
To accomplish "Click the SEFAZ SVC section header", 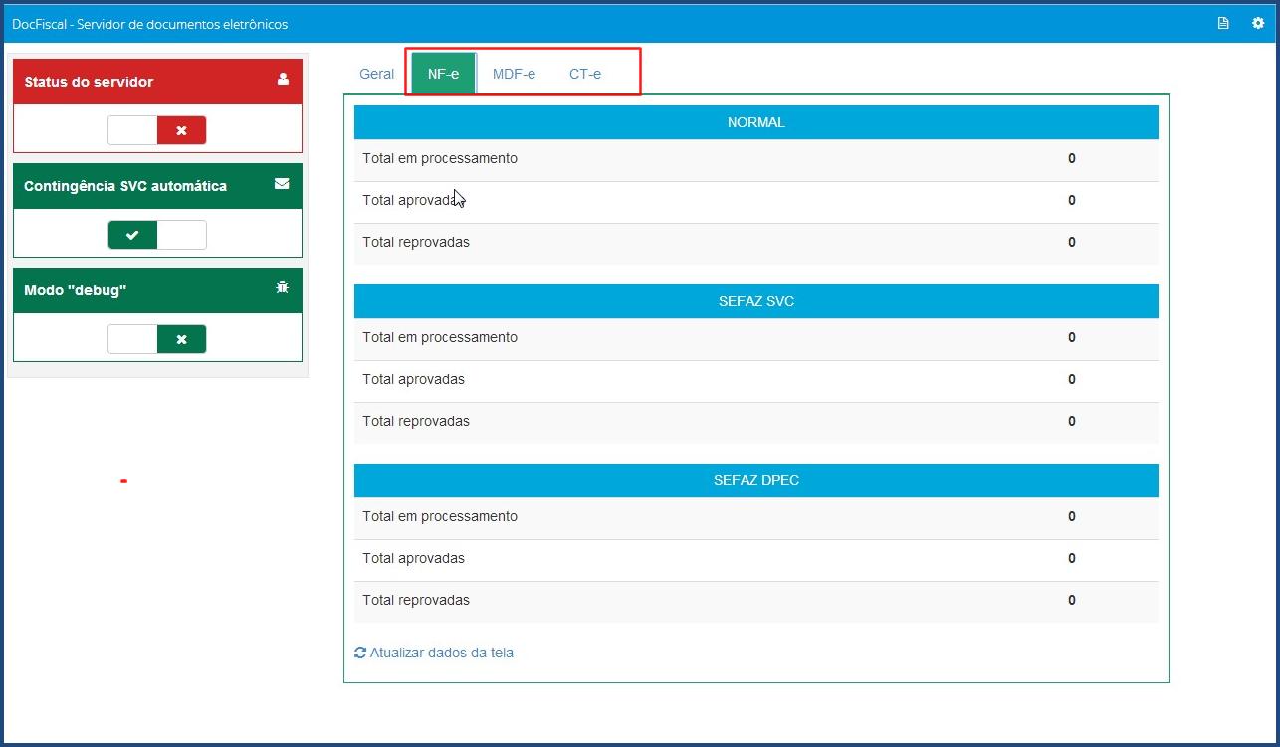I will pos(756,301).
